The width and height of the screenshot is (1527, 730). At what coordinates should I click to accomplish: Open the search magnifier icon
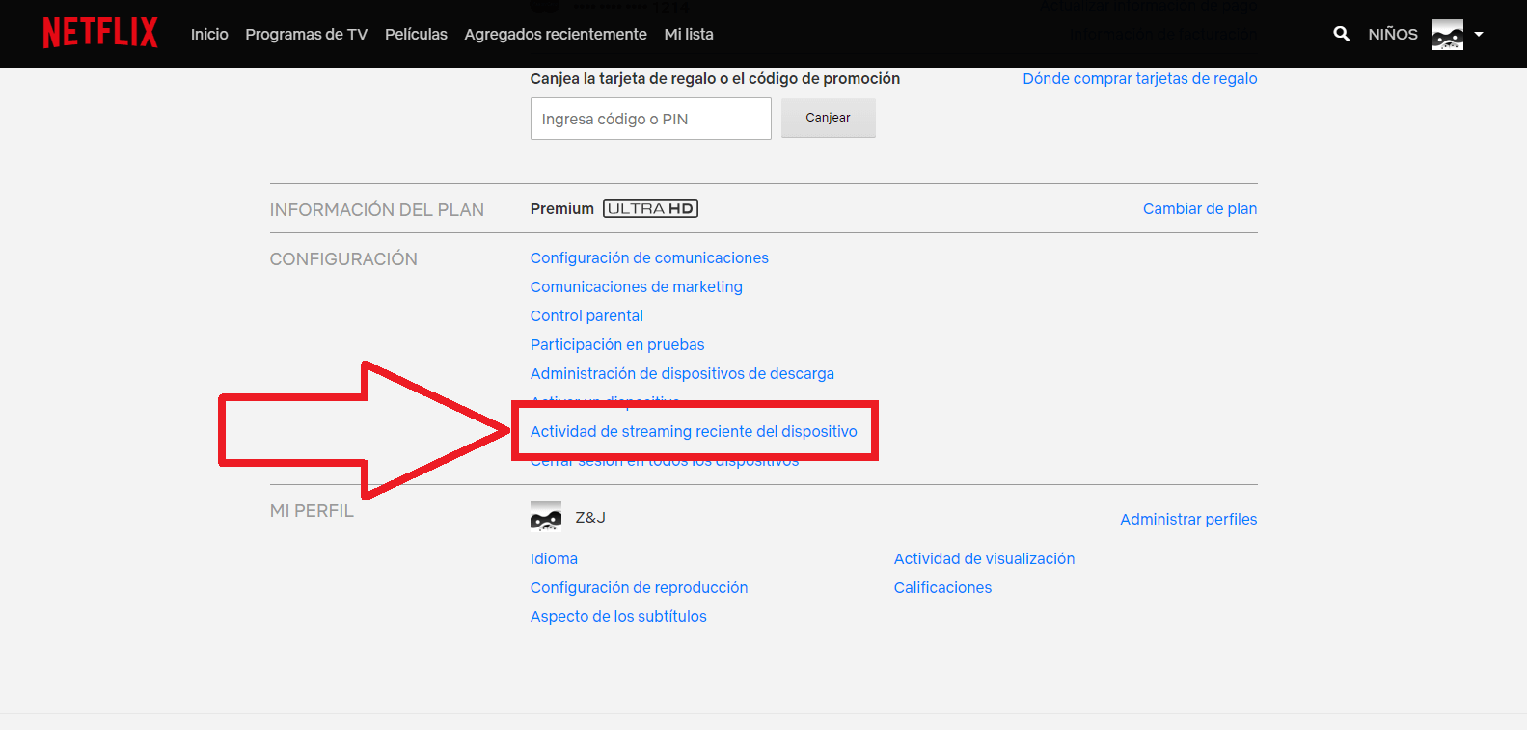pos(1341,34)
